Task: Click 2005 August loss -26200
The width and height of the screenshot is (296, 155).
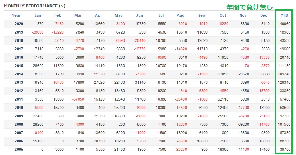Action: tap(181, 149)
